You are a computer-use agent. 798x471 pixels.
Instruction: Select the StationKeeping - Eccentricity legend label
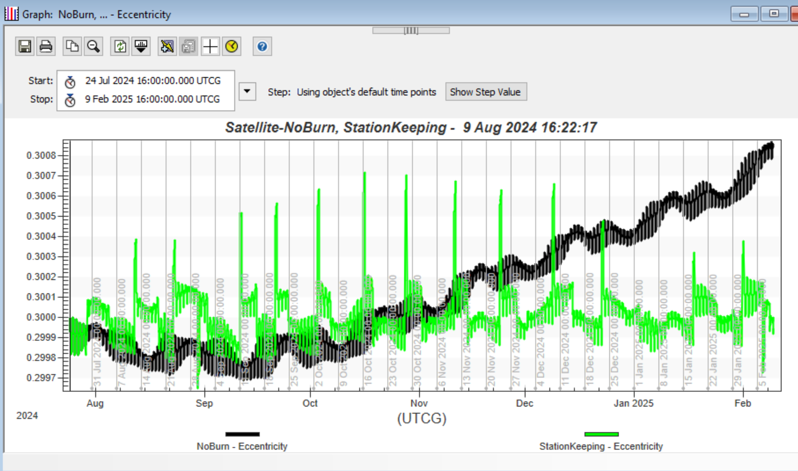(601, 446)
